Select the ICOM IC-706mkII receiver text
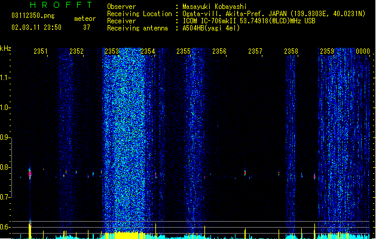The image size is (376, 239). [249, 21]
